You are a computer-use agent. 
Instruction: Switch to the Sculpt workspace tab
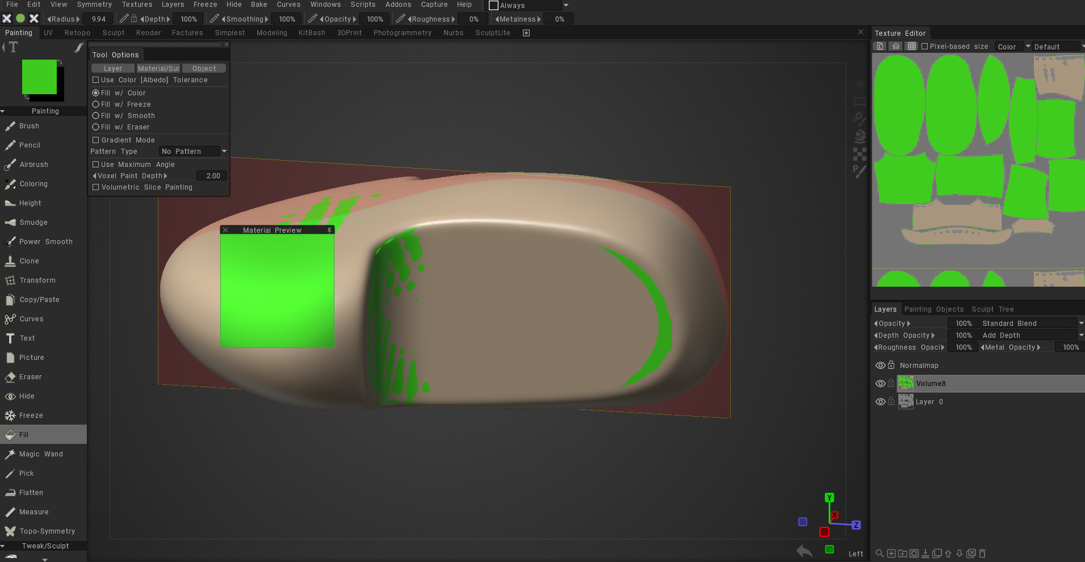[114, 33]
